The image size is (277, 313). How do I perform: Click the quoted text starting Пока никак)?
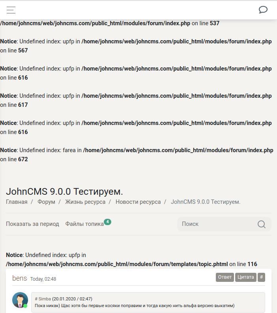(135, 306)
